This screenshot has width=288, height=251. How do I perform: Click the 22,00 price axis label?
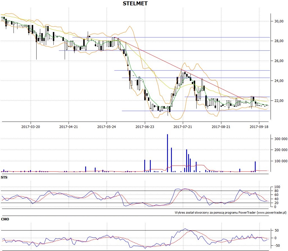[279, 101]
